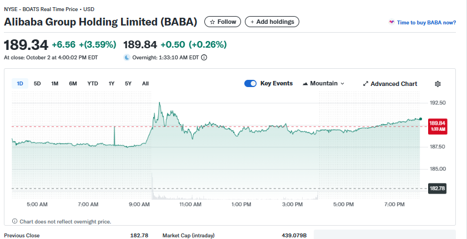Expand the Mountain dropdown chevron

pyautogui.click(x=342, y=84)
